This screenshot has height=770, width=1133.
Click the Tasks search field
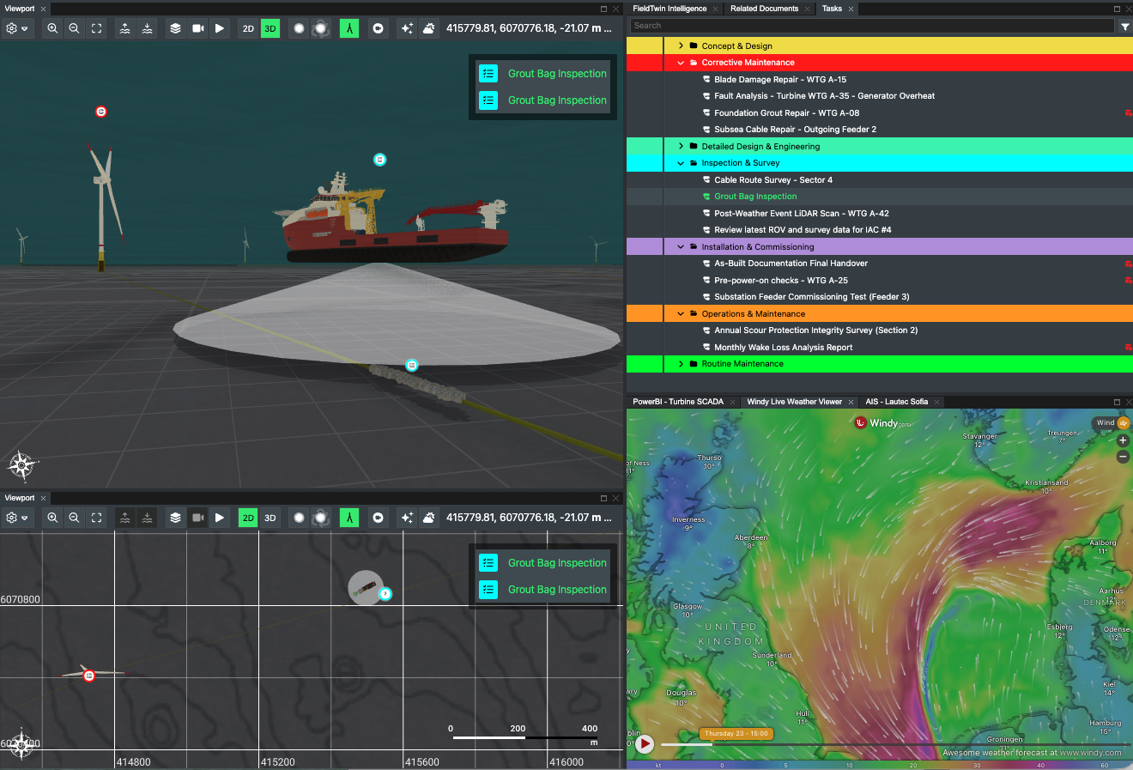click(x=871, y=26)
